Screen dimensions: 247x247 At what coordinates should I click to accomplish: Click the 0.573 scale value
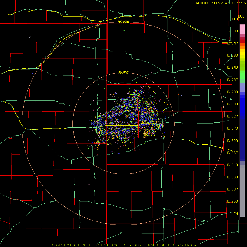coord(232,128)
